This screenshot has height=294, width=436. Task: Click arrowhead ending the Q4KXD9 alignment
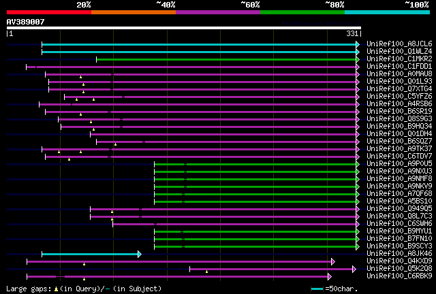333,261
